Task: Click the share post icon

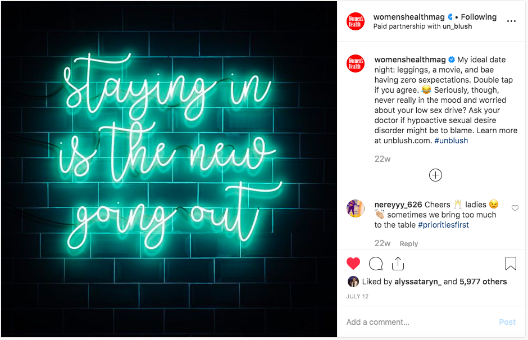Action: pos(398,263)
